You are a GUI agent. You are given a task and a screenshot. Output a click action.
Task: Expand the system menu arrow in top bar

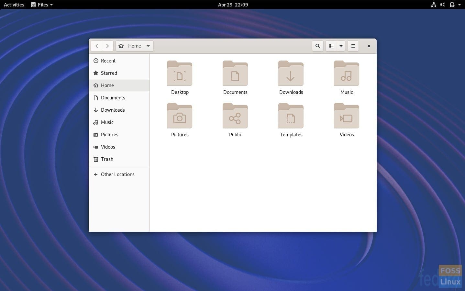coord(459,5)
